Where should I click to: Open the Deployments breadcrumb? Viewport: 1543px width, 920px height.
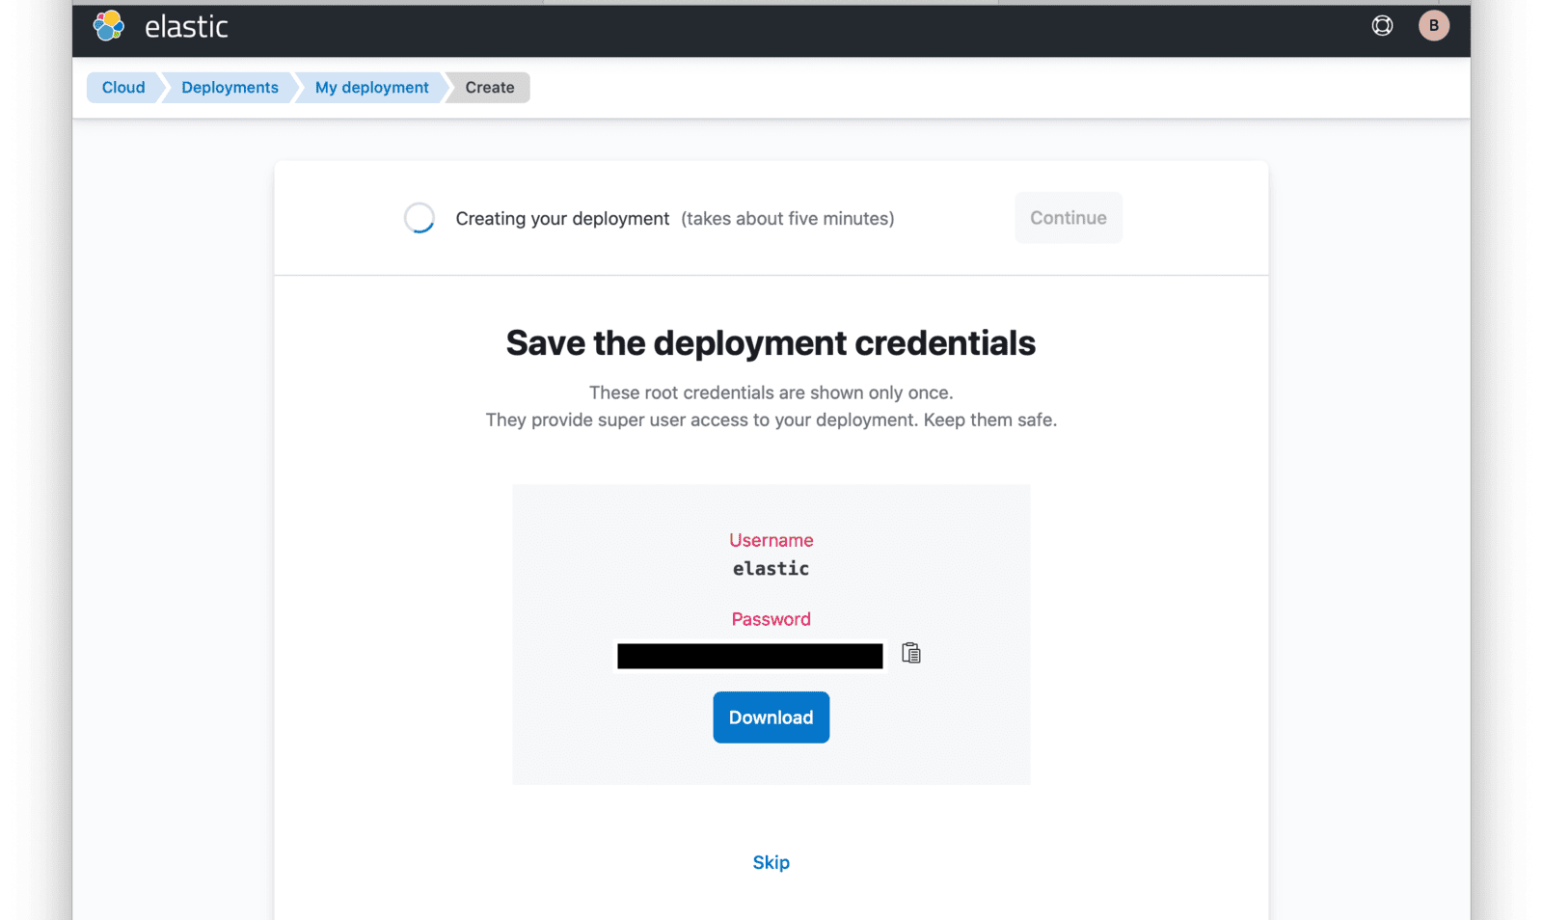click(230, 88)
